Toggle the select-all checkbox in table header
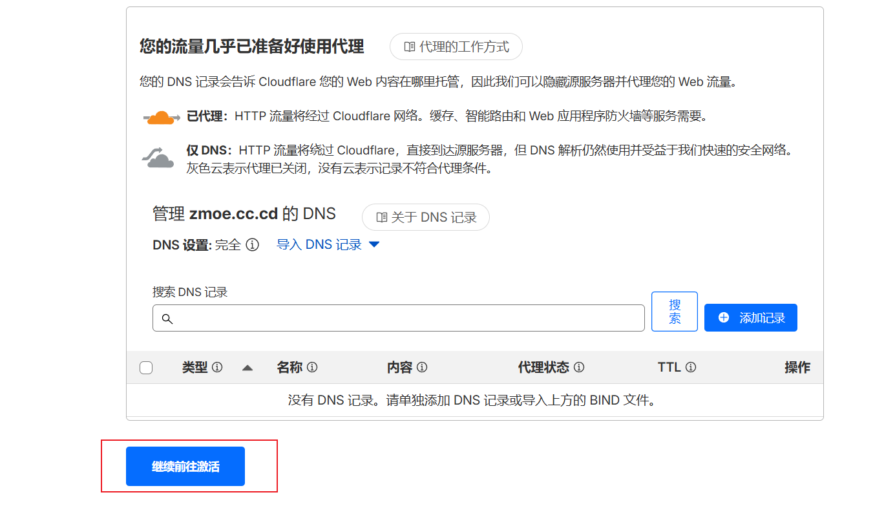 146,368
